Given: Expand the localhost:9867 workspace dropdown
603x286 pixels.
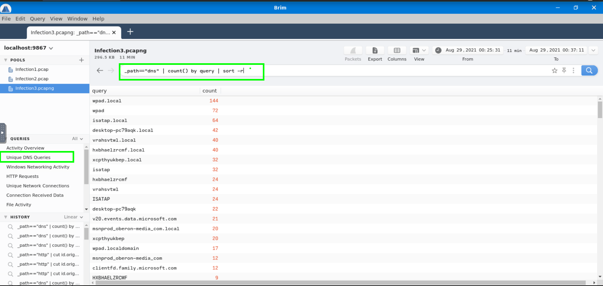Looking at the screenshot, I should click(51, 48).
